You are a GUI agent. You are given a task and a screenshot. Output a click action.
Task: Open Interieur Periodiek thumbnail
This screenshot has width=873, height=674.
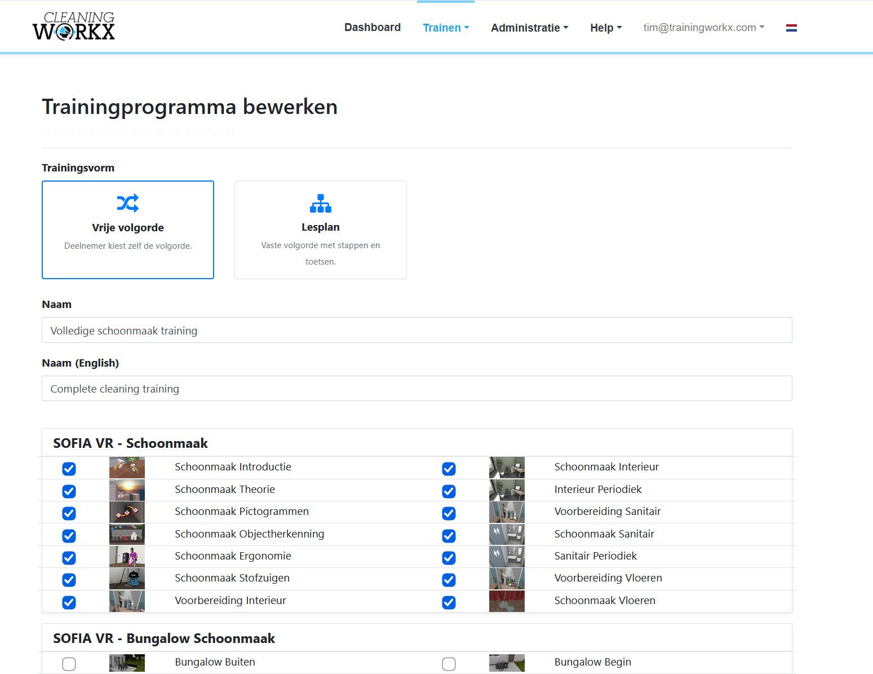(x=507, y=490)
